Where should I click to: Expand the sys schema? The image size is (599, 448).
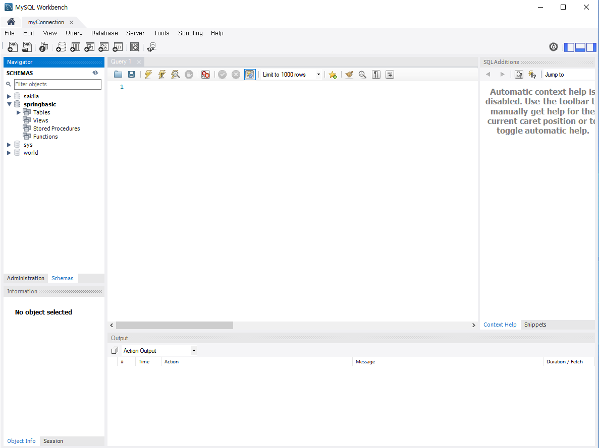(9, 145)
